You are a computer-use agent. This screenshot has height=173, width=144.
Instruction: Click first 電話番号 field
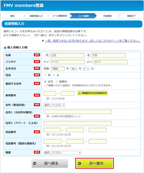point(52,130)
